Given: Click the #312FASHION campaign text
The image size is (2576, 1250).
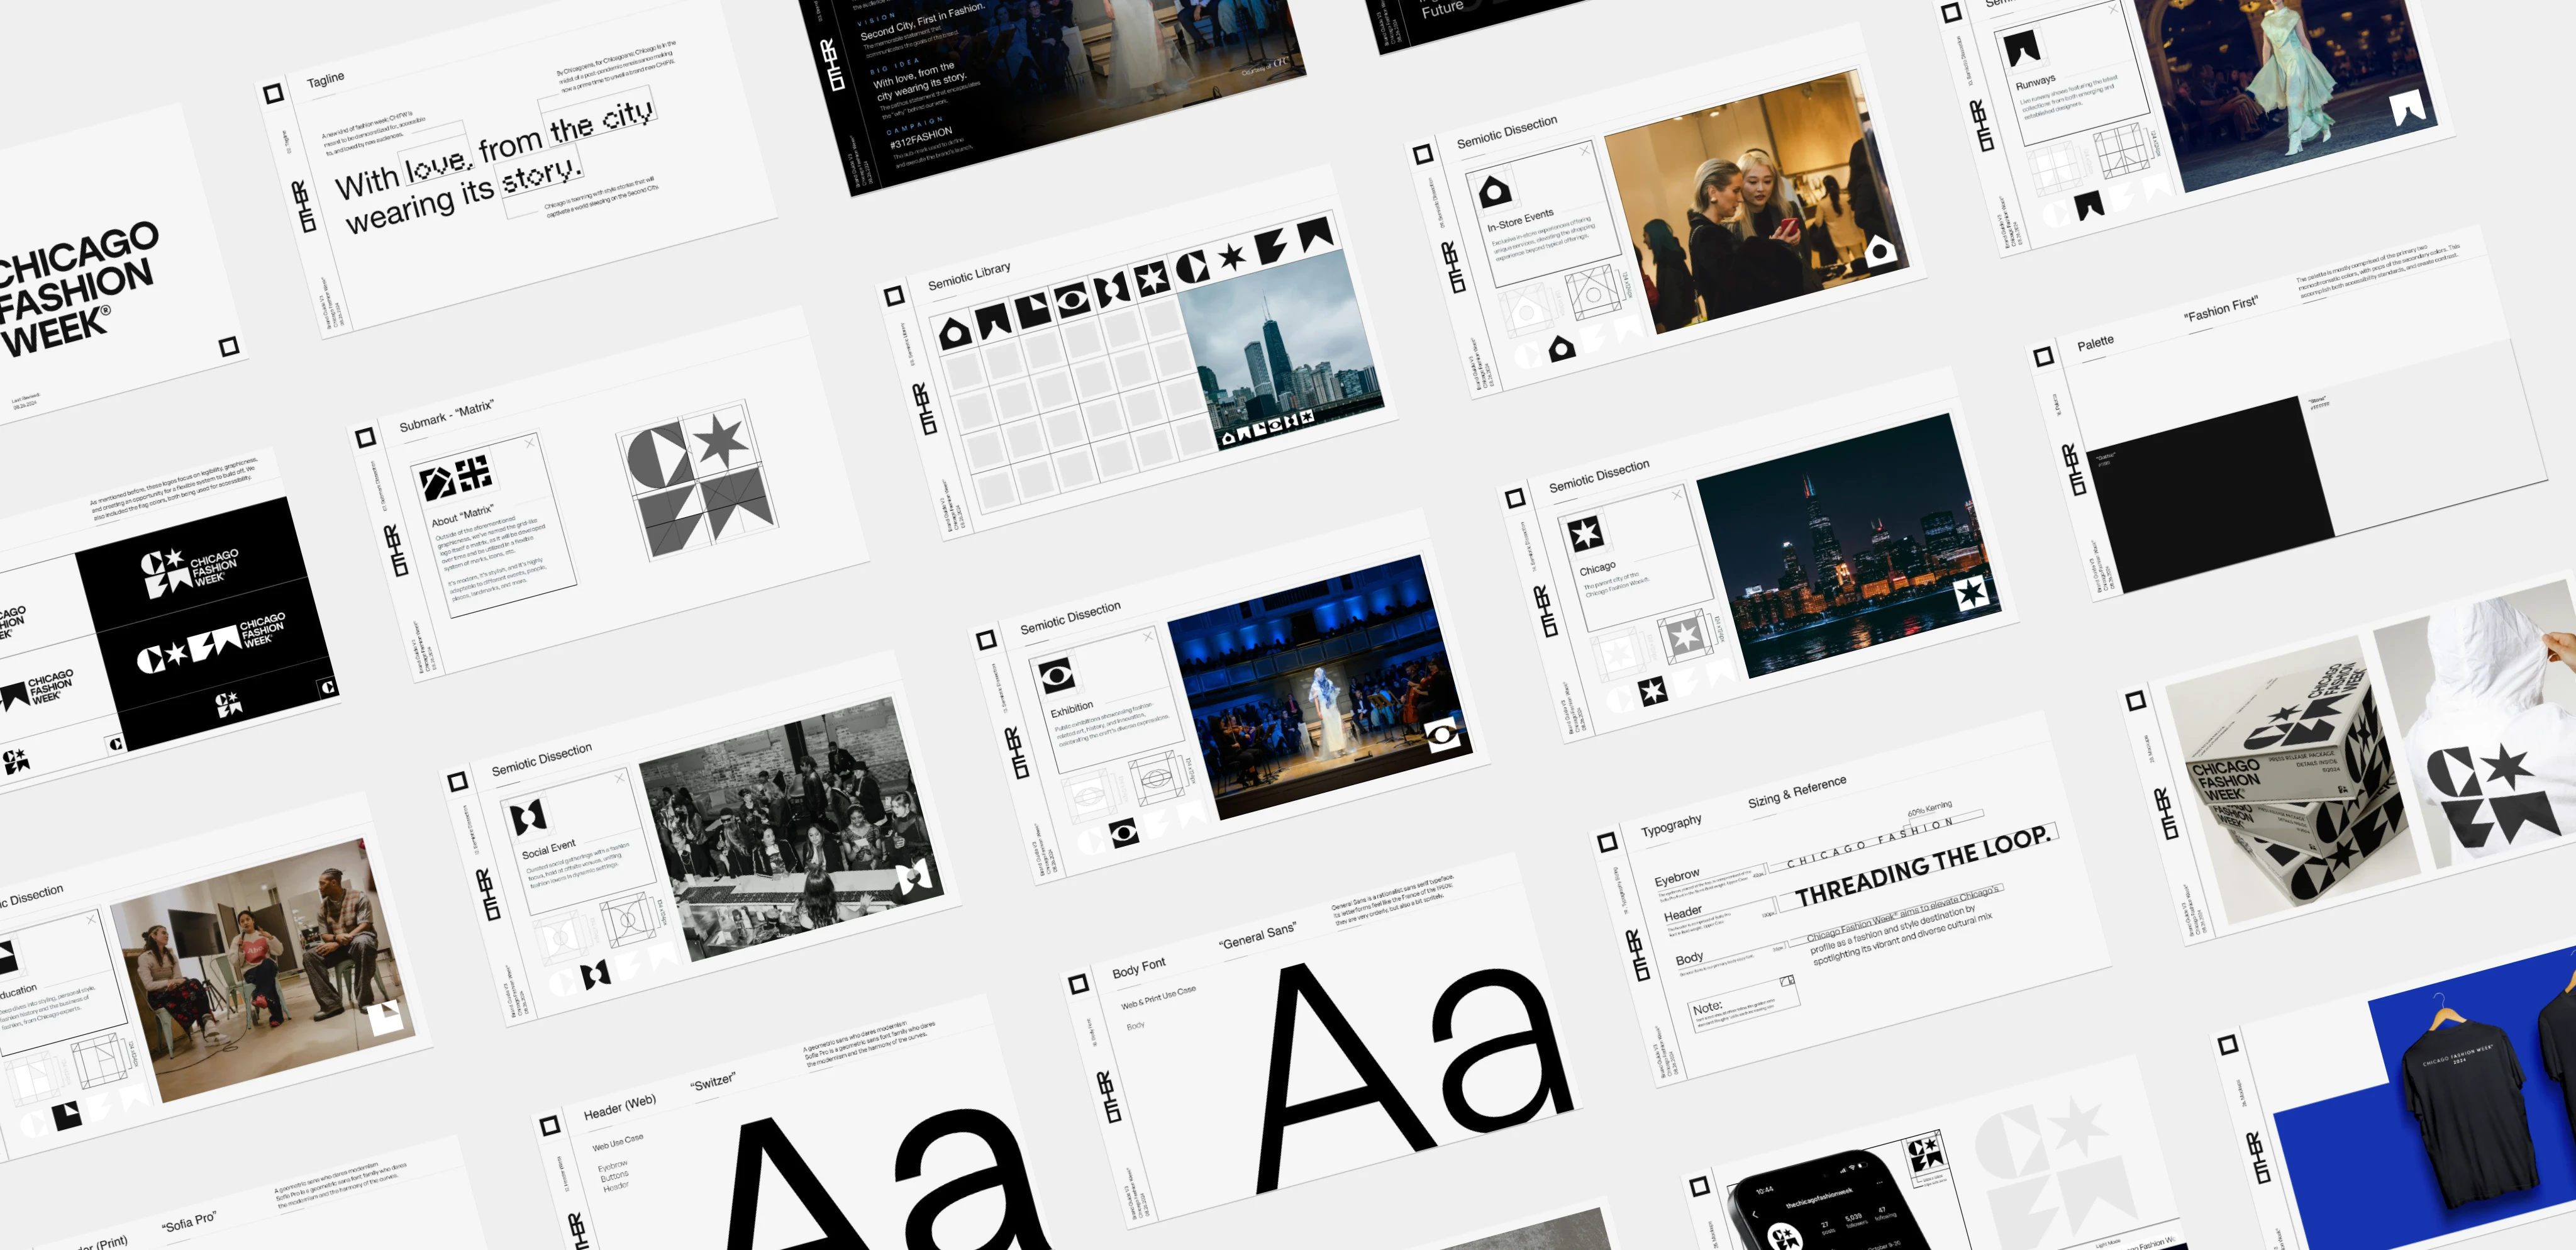Looking at the screenshot, I should coord(920,137).
